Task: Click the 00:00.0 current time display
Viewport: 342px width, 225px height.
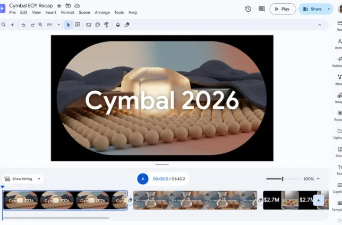Action: (160, 179)
